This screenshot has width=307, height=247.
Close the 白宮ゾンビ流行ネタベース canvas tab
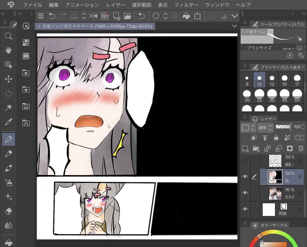[39, 27]
